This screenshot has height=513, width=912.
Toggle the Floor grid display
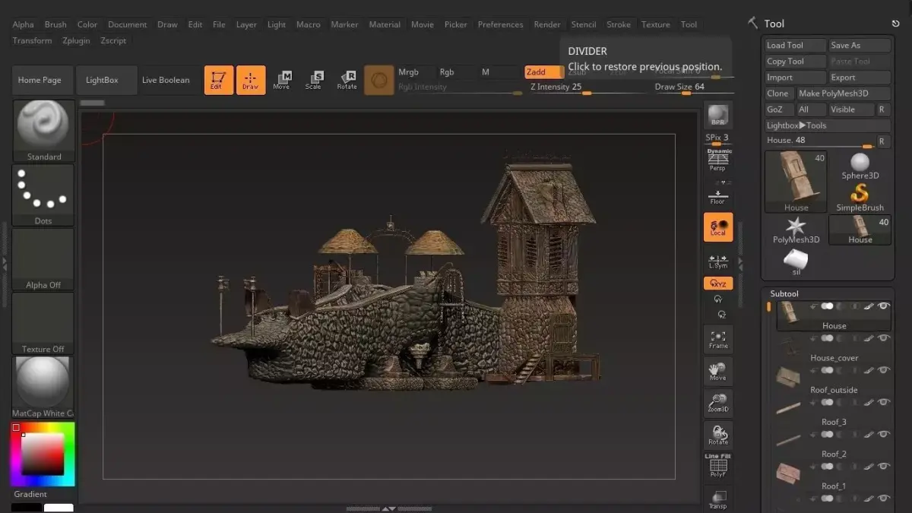(x=717, y=196)
